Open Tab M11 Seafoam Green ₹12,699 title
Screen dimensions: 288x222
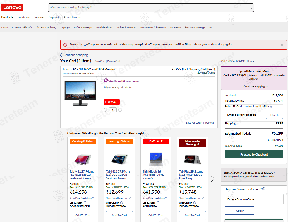(118, 175)
